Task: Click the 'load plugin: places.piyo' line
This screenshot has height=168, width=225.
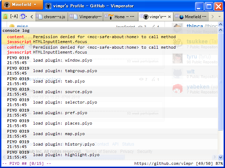Action: point(63,123)
